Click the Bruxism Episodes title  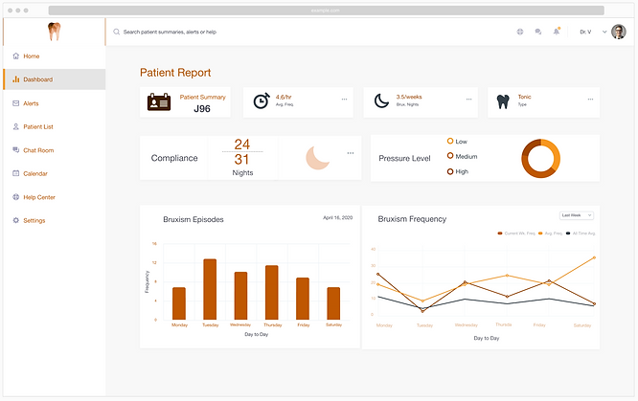pyautogui.click(x=194, y=219)
